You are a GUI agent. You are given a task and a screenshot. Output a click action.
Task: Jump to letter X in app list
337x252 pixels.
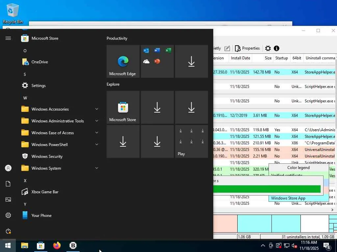[25, 181]
